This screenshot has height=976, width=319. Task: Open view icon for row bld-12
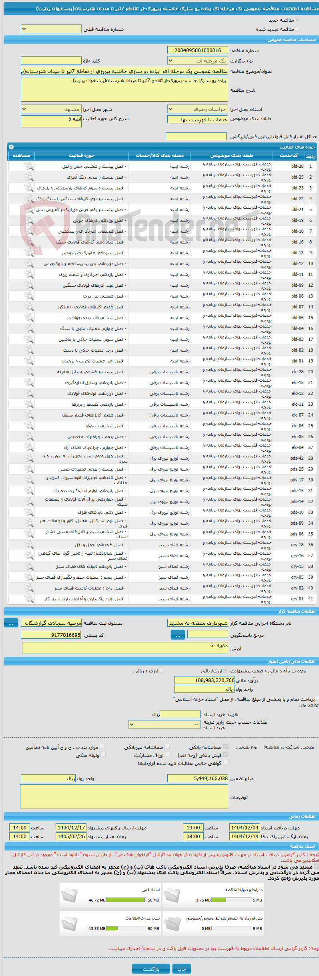click(x=29, y=264)
